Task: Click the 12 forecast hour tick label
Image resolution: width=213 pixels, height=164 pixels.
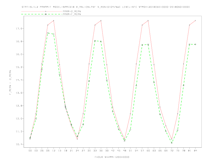Action: [x=54, y=151]
